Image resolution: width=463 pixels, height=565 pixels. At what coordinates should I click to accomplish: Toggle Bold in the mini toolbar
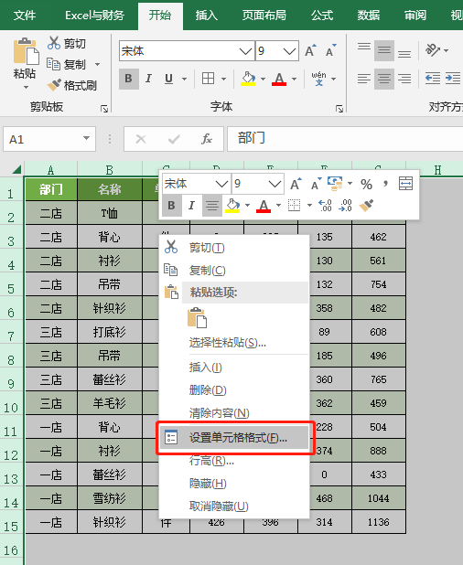click(x=172, y=206)
